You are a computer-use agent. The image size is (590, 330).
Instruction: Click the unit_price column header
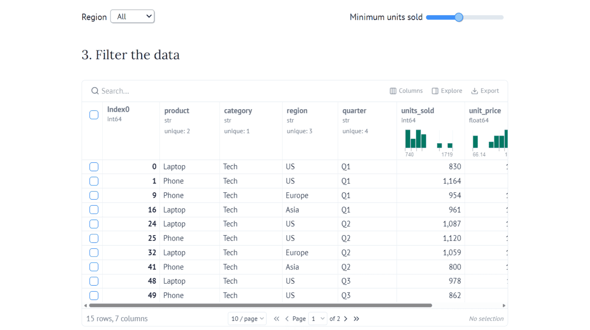(x=485, y=111)
